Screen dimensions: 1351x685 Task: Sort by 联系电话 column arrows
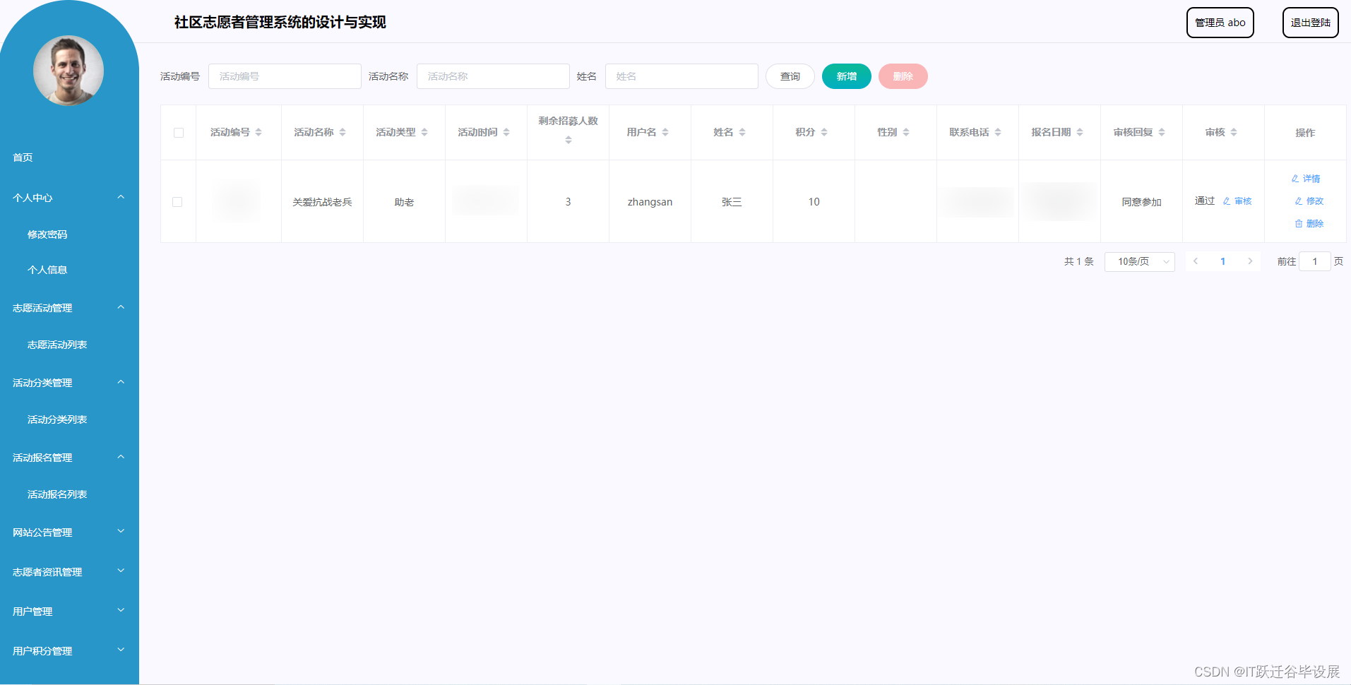click(998, 132)
